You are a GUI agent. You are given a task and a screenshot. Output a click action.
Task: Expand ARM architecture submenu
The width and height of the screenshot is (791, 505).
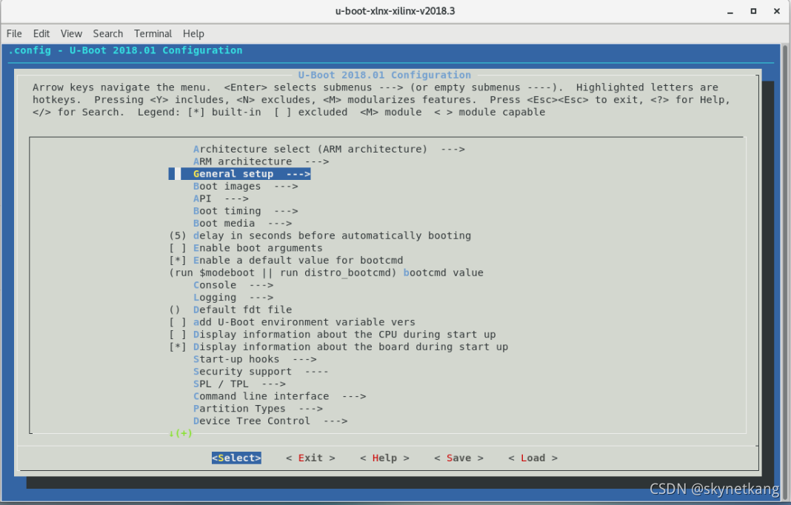coord(261,161)
